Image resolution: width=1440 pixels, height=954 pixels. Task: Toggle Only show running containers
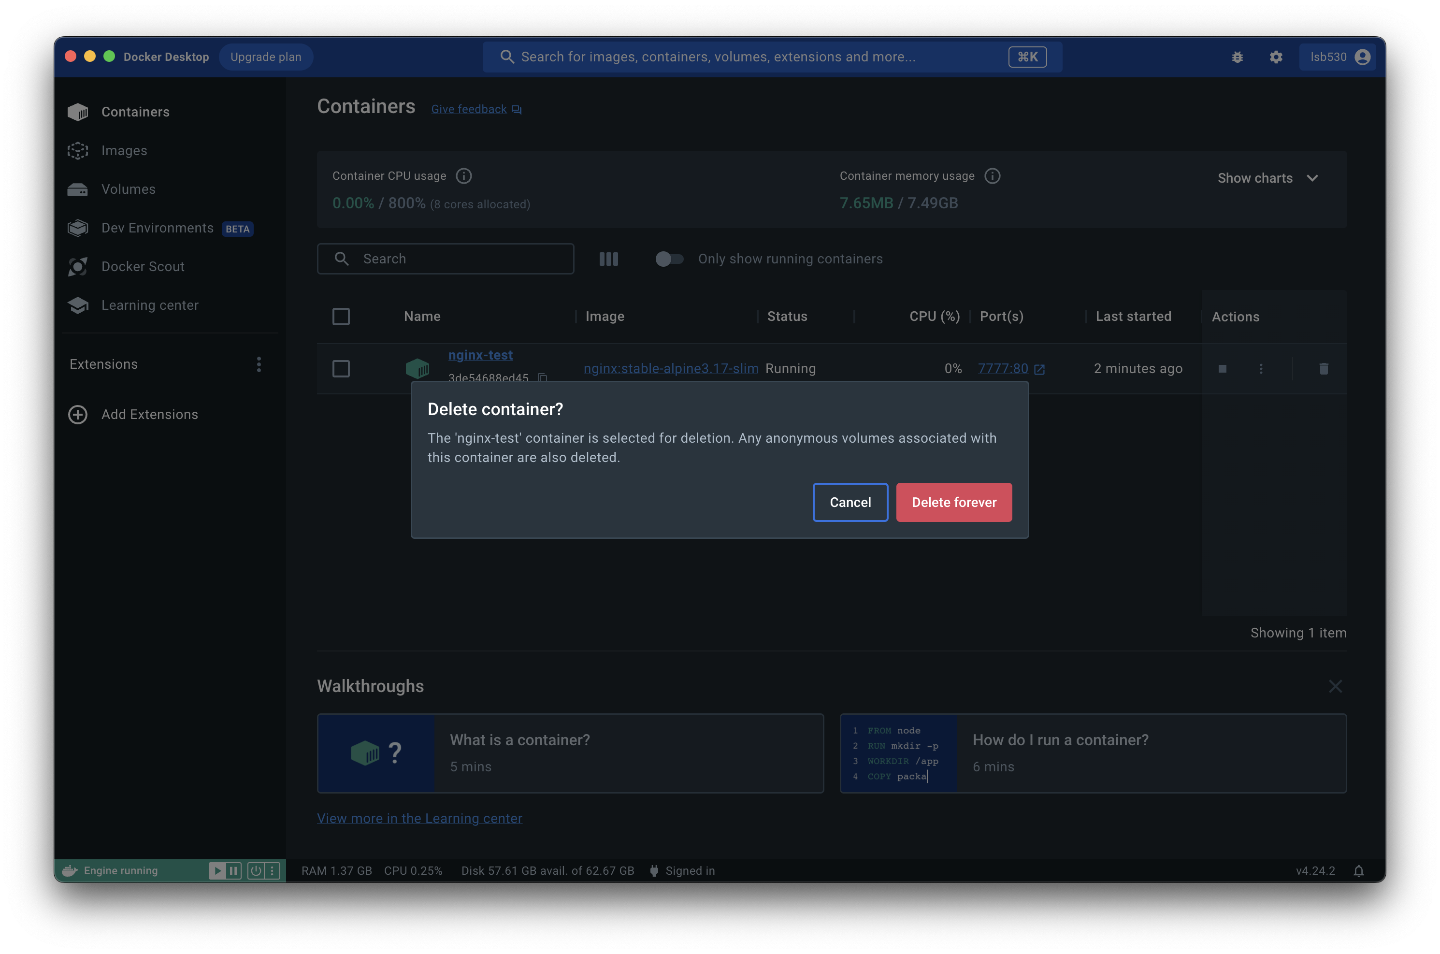(x=669, y=259)
